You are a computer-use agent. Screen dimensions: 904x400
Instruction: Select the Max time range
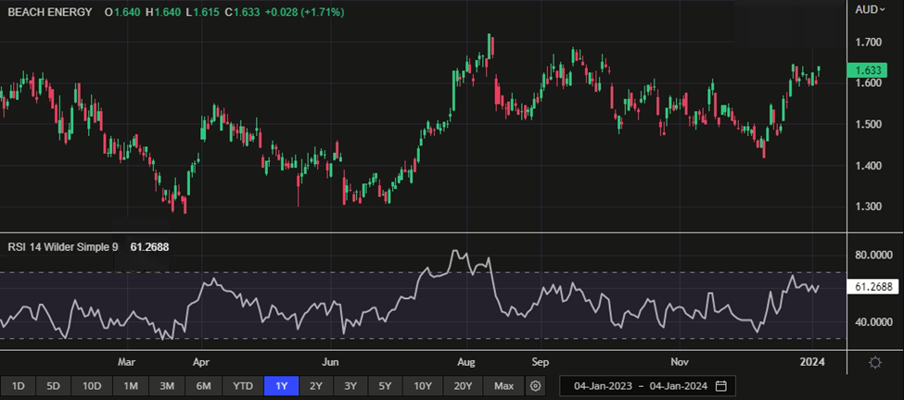pyautogui.click(x=503, y=385)
